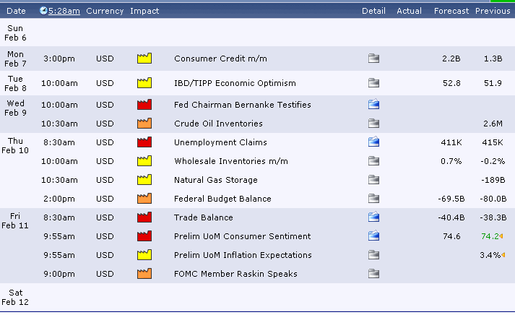Screen dimensions: 515x315
Task: Open detail folder for FOMC Member Raskin Speaks
Action: (373, 274)
